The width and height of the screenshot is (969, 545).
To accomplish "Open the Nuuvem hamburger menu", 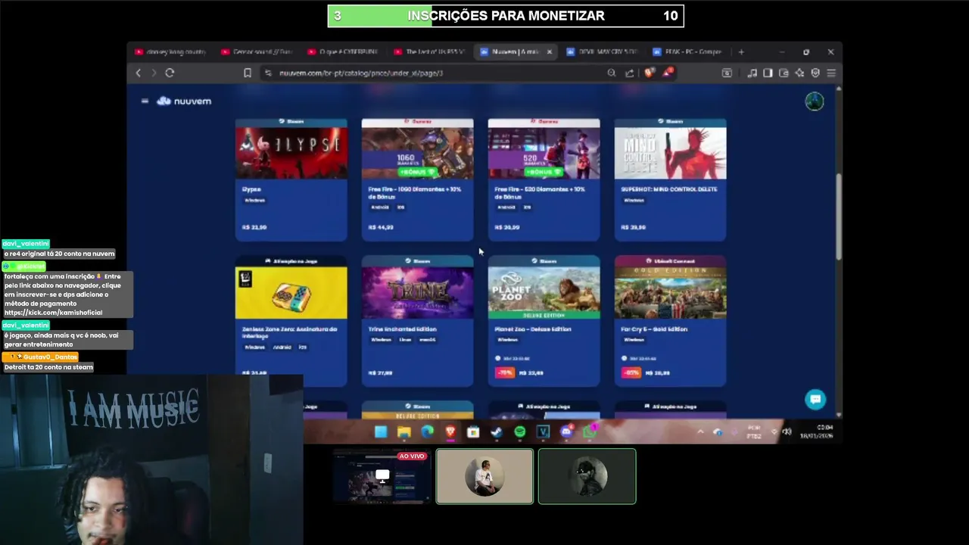I will click(x=145, y=101).
